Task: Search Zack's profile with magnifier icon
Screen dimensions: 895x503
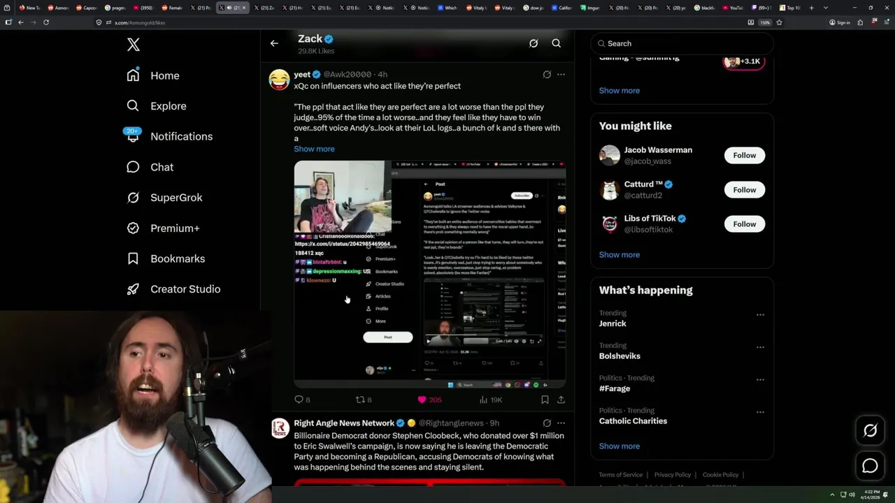Action: coord(557,43)
